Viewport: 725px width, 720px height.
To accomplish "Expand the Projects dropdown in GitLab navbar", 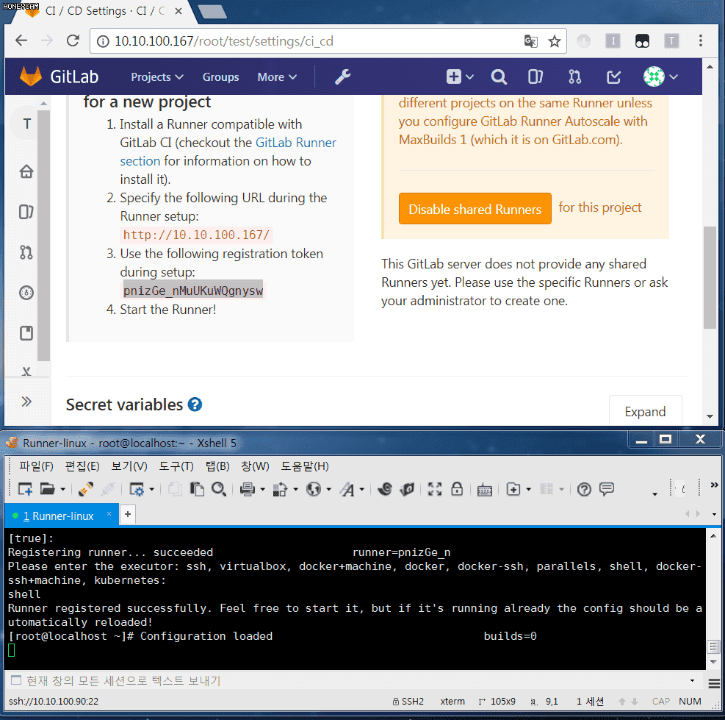I will point(157,77).
